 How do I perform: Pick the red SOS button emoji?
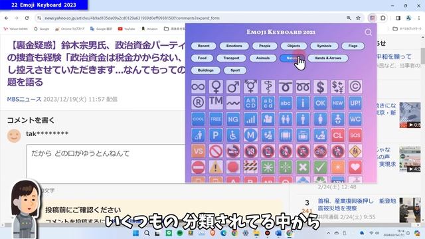pyautogui.click(x=355, y=135)
